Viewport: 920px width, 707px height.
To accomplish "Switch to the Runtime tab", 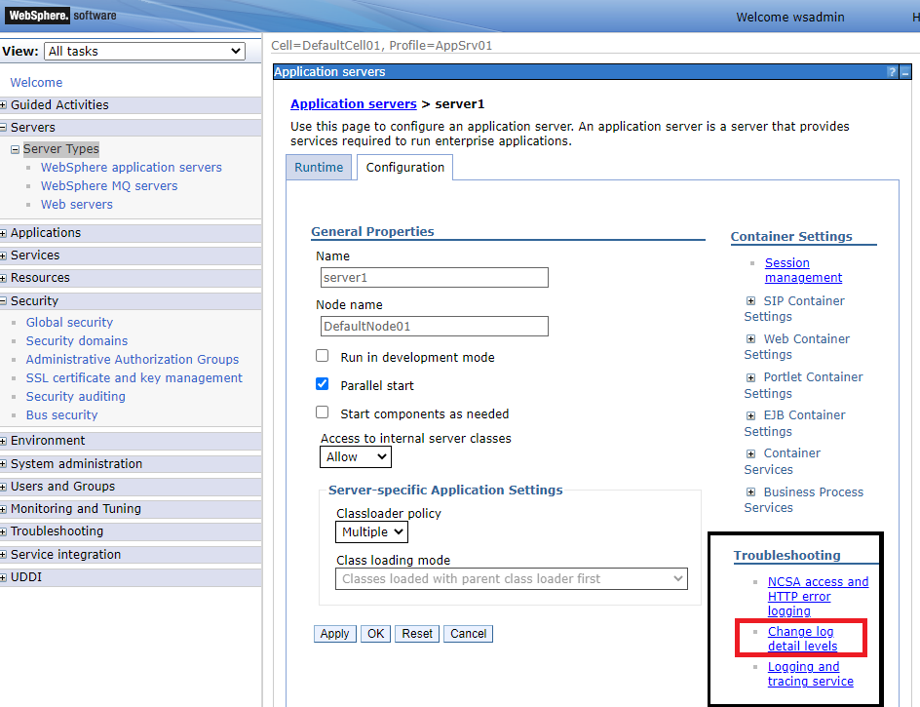I will click(319, 168).
